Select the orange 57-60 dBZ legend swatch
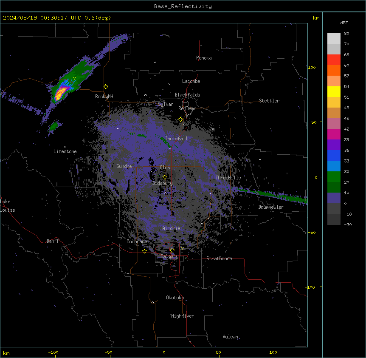This screenshot has width=366, height=358. tap(334, 70)
